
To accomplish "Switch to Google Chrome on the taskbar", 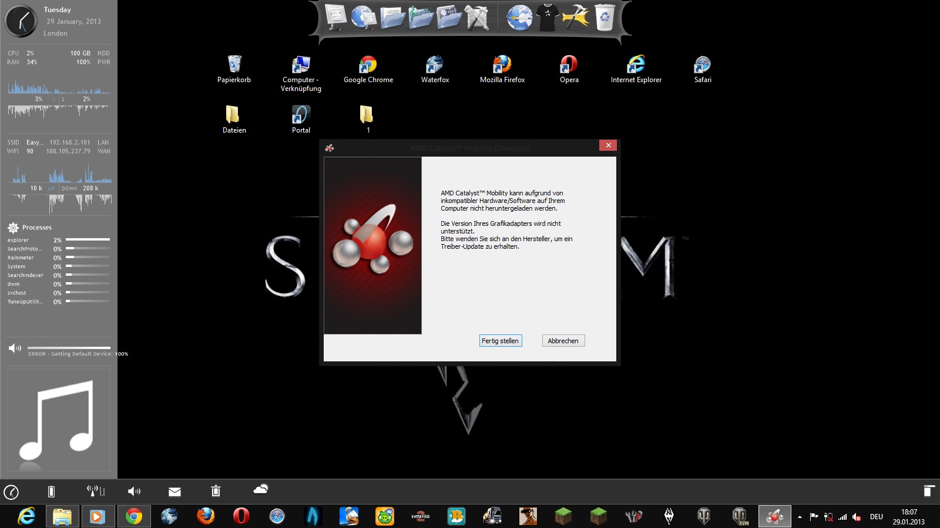I will [133, 516].
